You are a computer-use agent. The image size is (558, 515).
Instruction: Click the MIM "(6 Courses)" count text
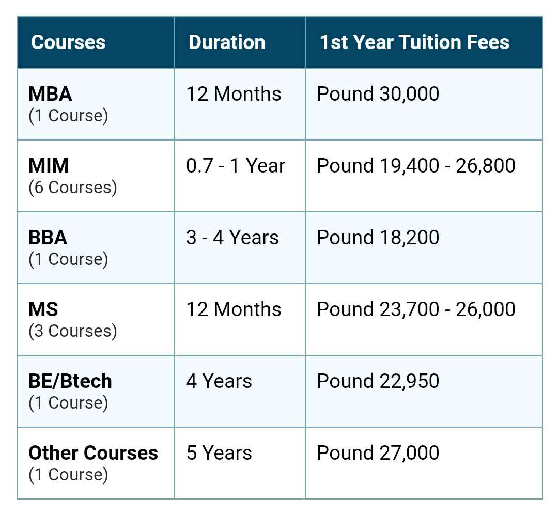[x=73, y=188]
